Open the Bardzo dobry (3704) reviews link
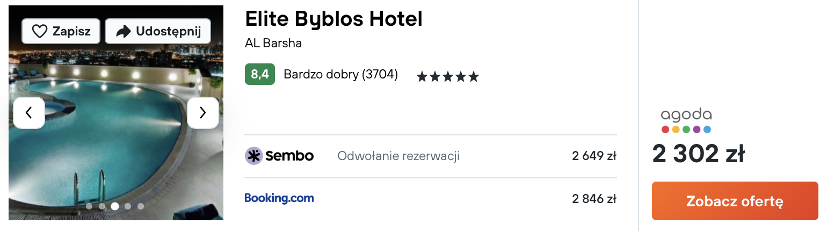The image size is (827, 231). (340, 75)
